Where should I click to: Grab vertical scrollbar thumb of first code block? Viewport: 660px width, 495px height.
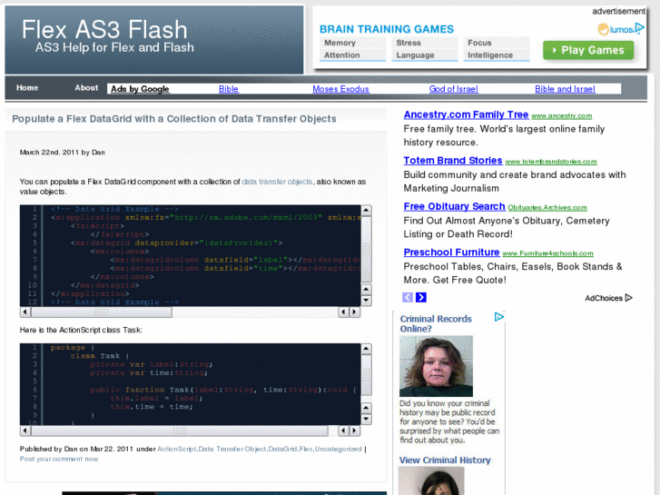pos(366,250)
